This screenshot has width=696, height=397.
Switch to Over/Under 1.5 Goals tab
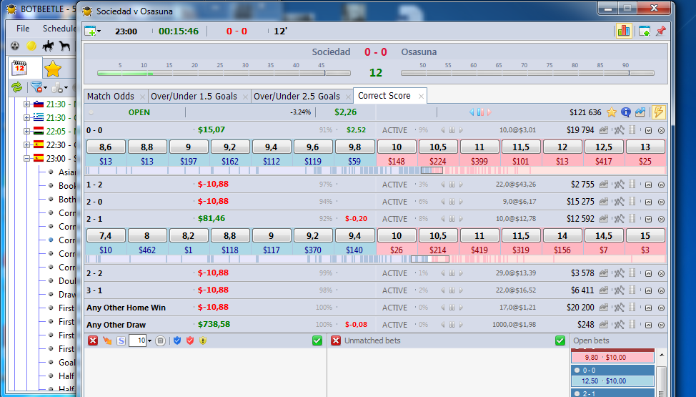click(x=194, y=96)
